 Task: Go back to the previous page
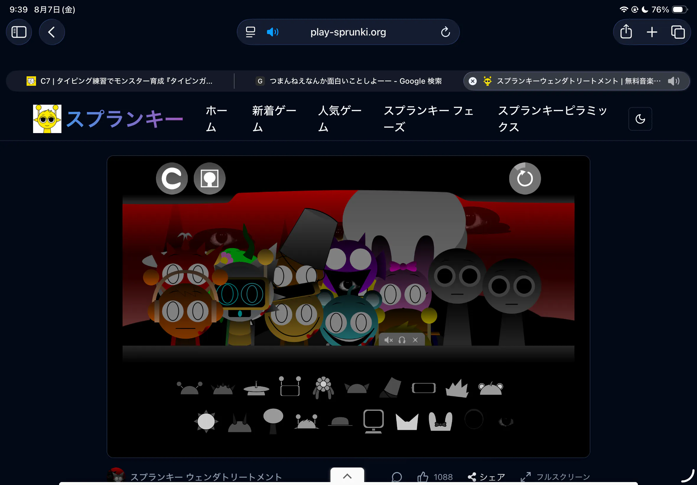pos(52,32)
